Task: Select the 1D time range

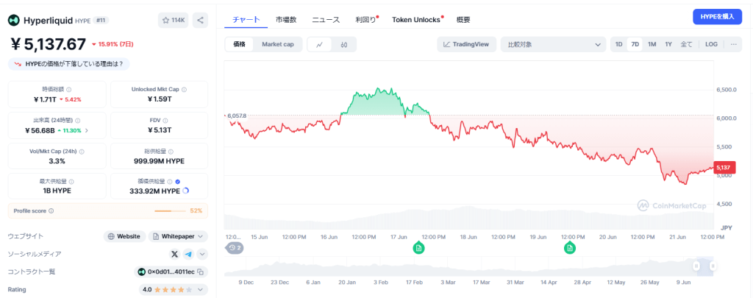Action: point(618,44)
